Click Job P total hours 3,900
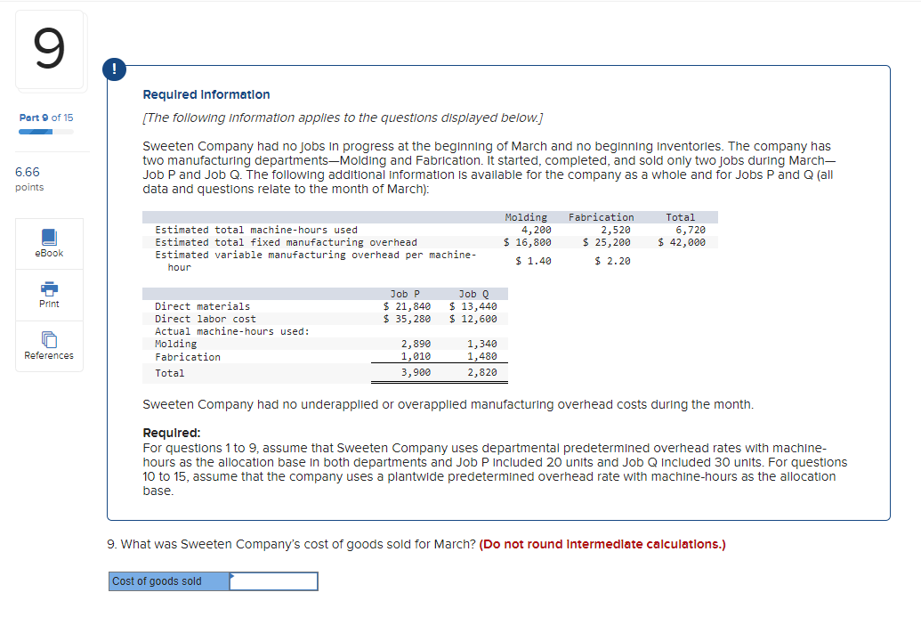Screen dimensions: 921x625 click(x=416, y=372)
